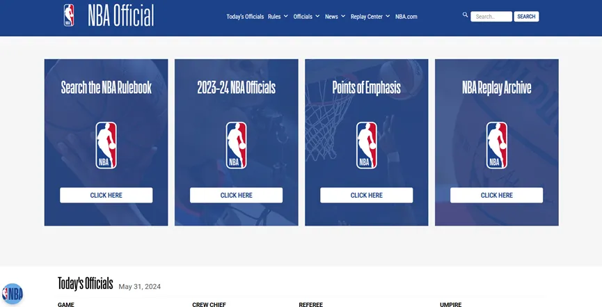Click CLICK HERE under NBA Replay Archive
The image size is (602, 307).
[x=496, y=196]
